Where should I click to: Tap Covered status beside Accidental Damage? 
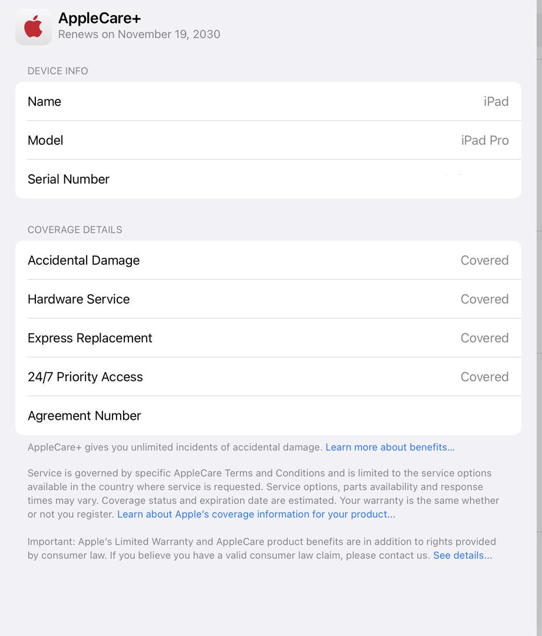tap(484, 260)
